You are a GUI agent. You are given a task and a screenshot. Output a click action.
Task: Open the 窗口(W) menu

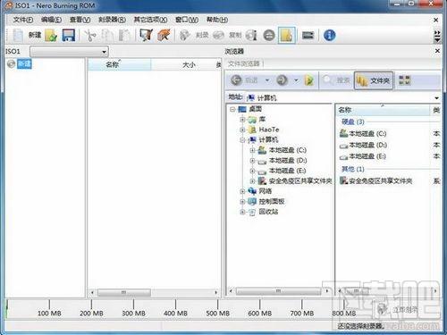pyautogui.click(x=187, y=20)
